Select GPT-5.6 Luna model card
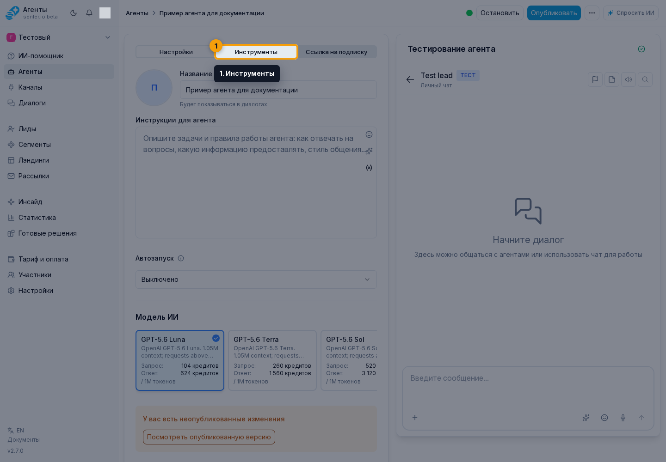Viewport: 666px width, 462px height. (x=180, y=360)
